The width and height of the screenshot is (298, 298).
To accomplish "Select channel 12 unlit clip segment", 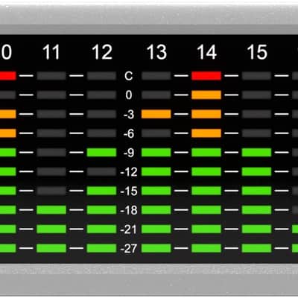I will tap(101, 76).
